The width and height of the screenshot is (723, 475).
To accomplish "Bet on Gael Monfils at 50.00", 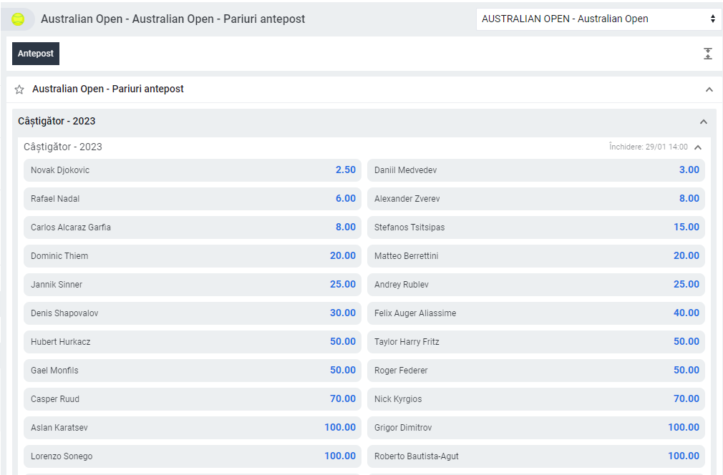I will (x=193, y=370).
